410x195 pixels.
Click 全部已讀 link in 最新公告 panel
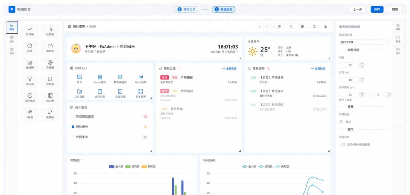pyautogui.click(x=229, y=69)
